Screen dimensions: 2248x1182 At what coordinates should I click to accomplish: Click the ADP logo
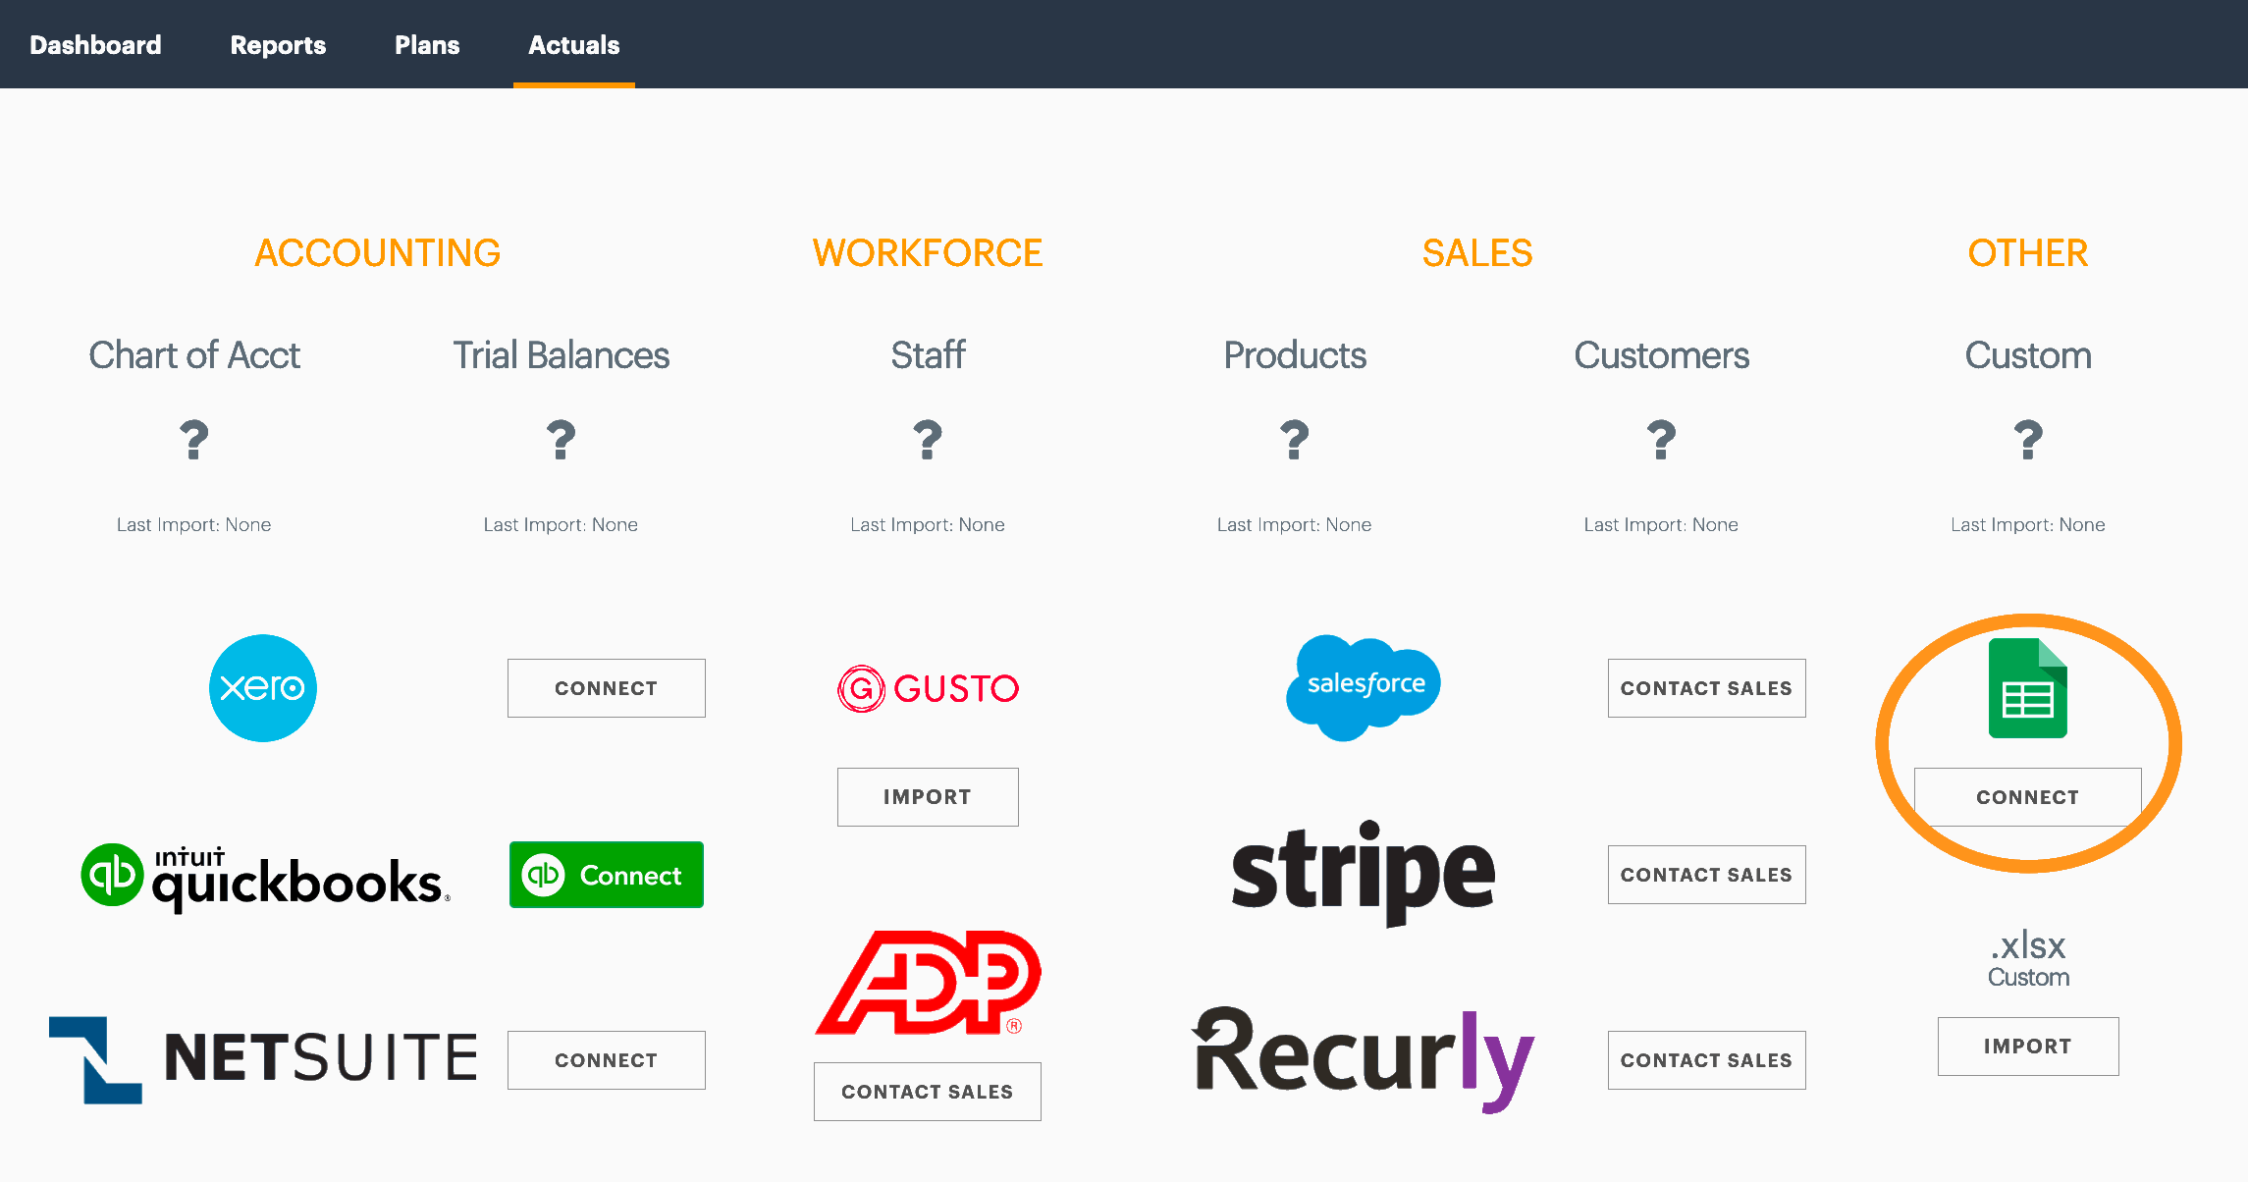pos(928,983)
